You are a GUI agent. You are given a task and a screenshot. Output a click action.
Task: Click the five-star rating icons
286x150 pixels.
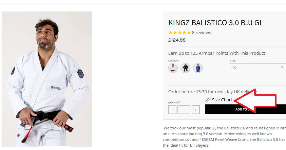pyautogui.click(x=179, y=32)
